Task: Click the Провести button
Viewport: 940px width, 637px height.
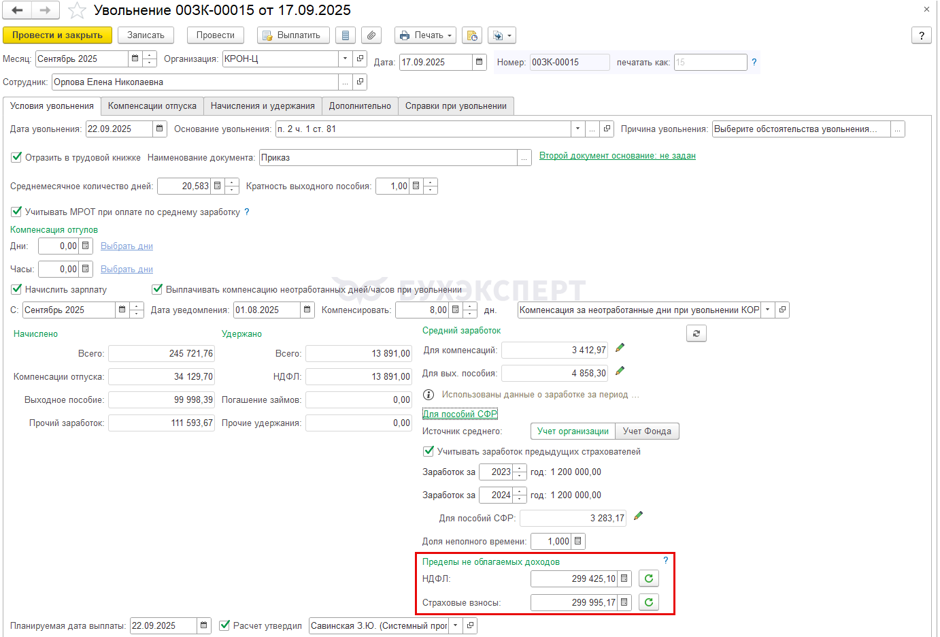Action: [x=216, y=35]
